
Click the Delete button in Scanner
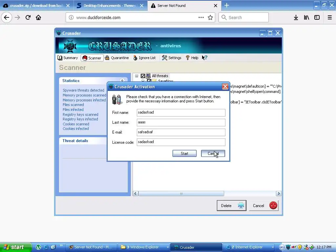pos(231,206)
